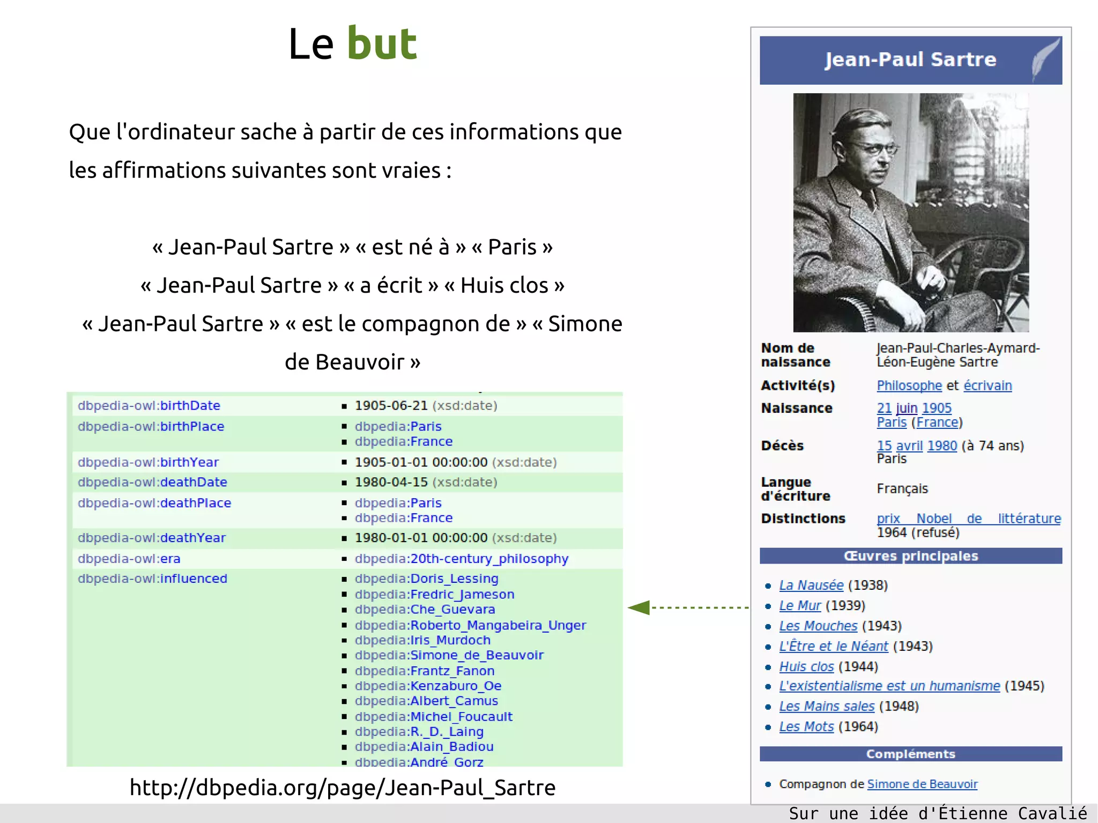Open dbpedia:Kenzaburo_Oe link
The image size is (1098, 823).
point(428,686)
